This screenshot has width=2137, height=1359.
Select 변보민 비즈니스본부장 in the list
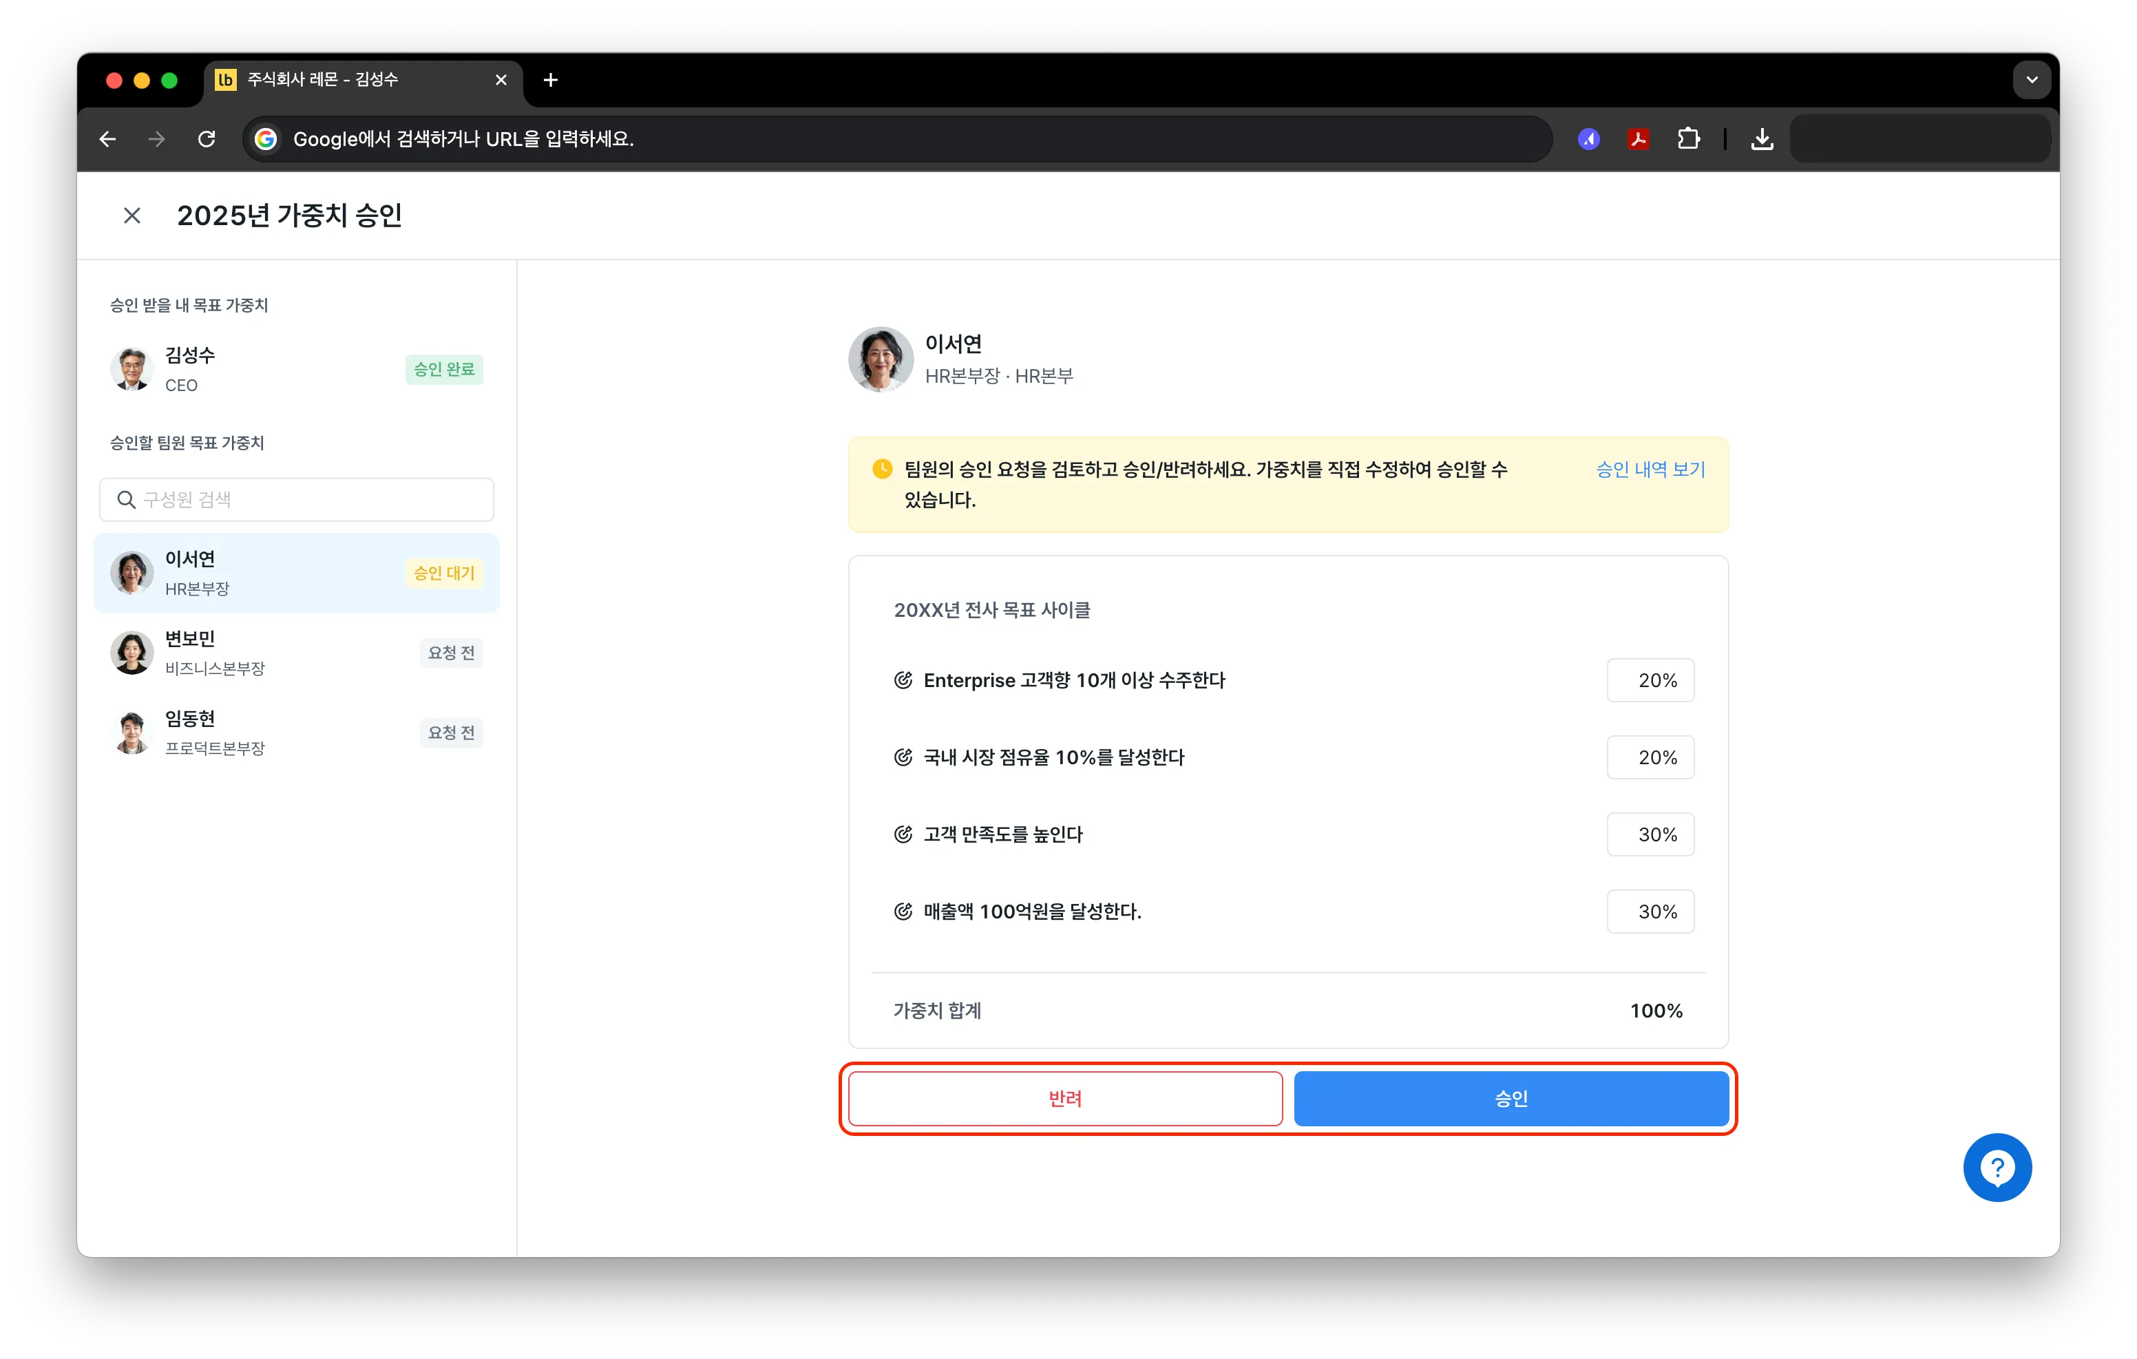coord(297,653)
